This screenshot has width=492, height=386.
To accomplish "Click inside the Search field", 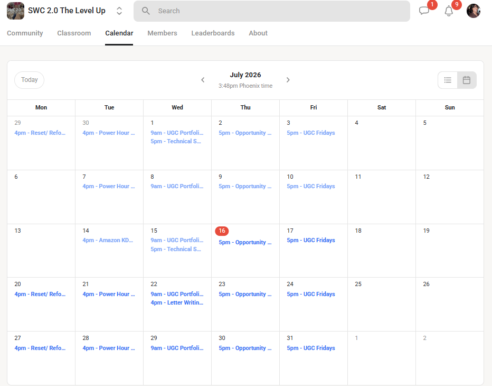I will [272, 11].
